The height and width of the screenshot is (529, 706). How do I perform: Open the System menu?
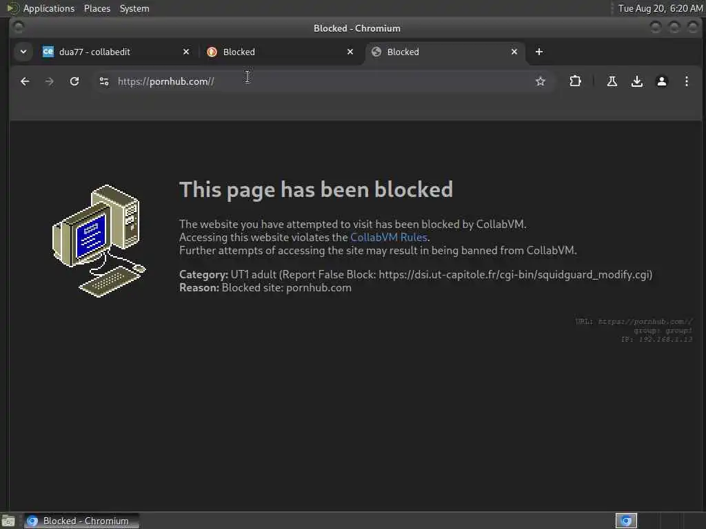[134, 8]
